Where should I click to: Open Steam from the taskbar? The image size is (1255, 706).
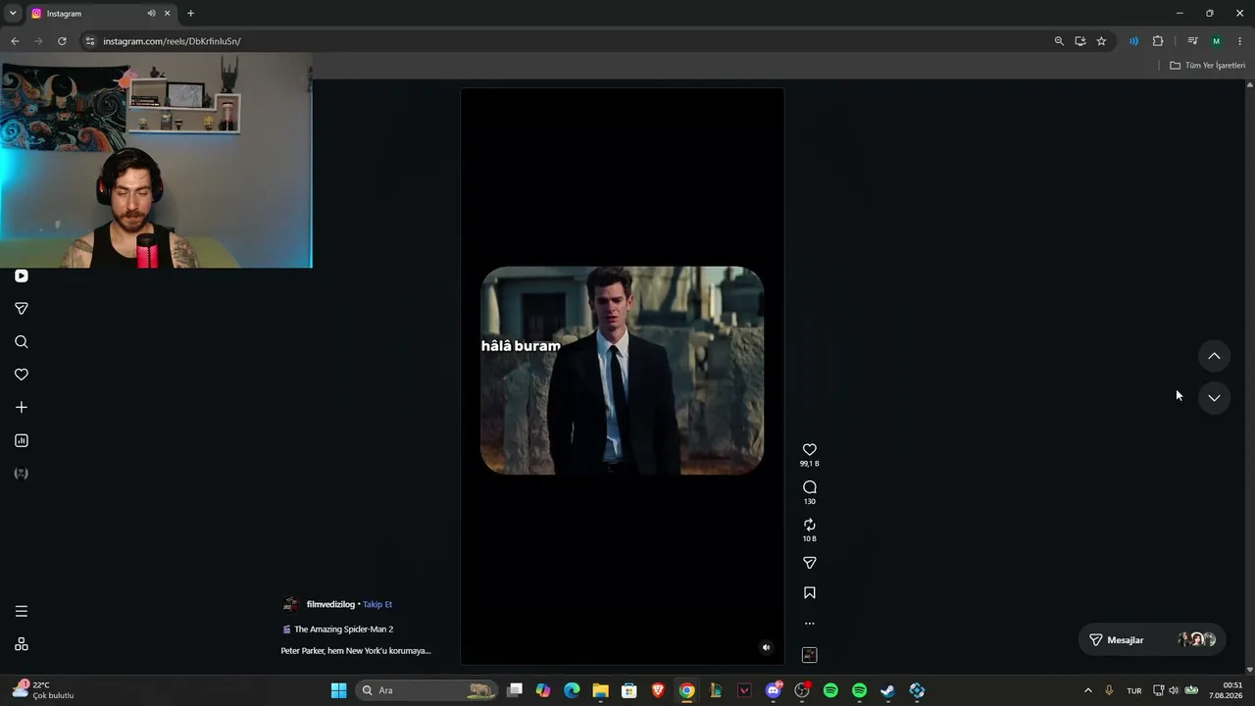887,690
